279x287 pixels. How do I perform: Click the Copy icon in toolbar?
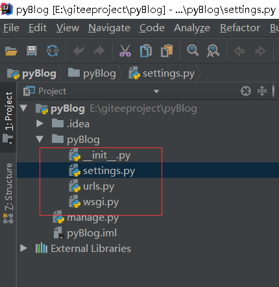pyautogui.click(x=146, y=51)
